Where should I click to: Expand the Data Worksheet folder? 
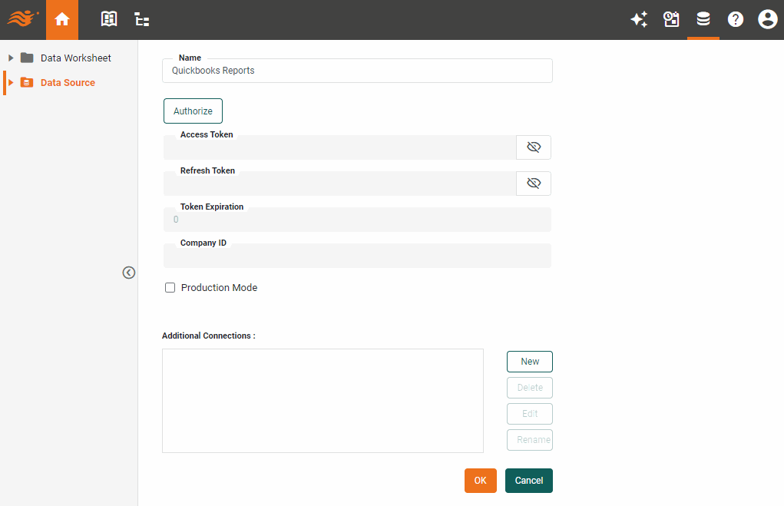(x=10, y=58)
